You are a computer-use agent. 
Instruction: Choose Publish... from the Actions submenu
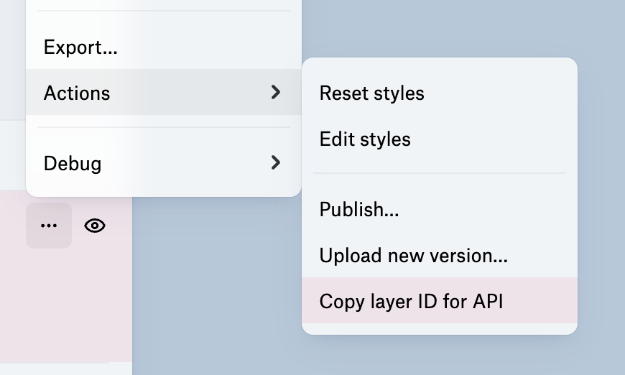(x=359, y=210)
